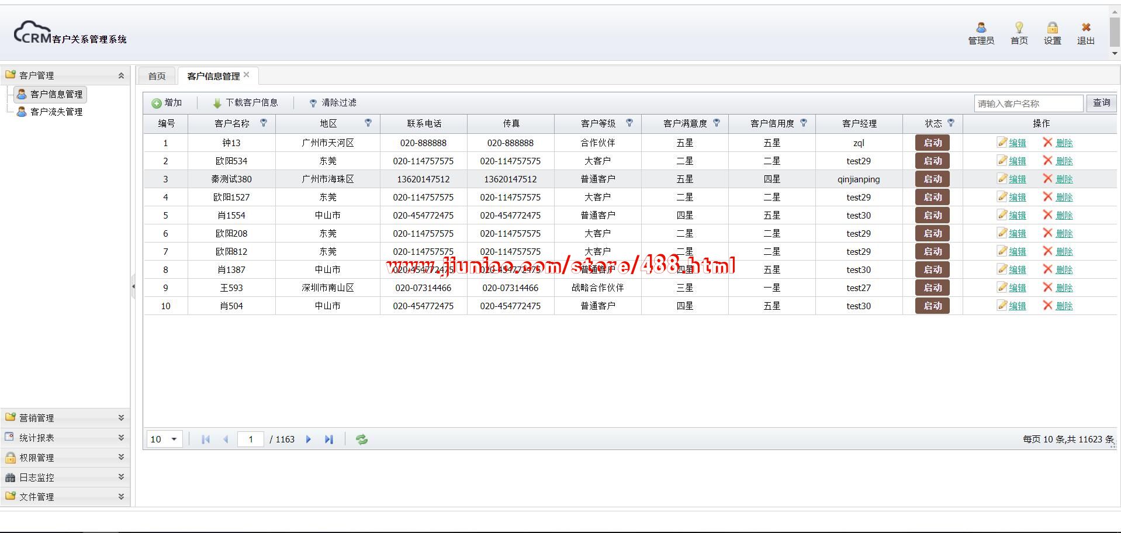This screenshot has width=1121, height=533.
Task: Open 设置 via the lock icon
Action: (1052, 28)
